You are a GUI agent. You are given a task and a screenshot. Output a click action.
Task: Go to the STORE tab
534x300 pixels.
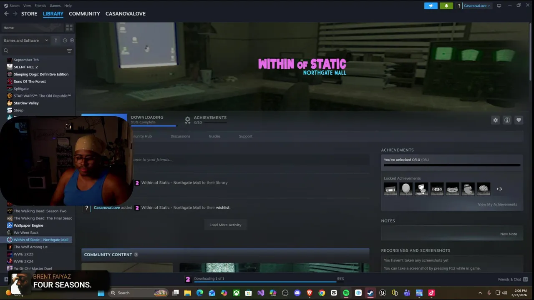pos(29,14)
